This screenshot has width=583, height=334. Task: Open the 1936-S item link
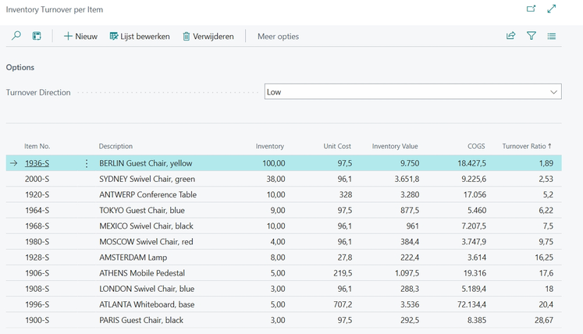coord(37,164)
